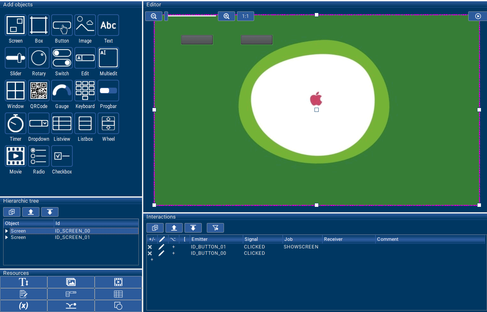Select the apple image on canvas

click(316, 98)
